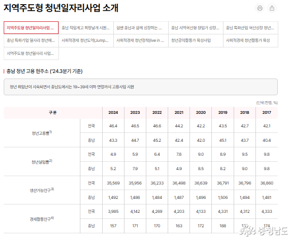Click the 전국 label in the 생산가능인구 group
The height and width of the screenshot is (237, 288).
coord(92,183)
